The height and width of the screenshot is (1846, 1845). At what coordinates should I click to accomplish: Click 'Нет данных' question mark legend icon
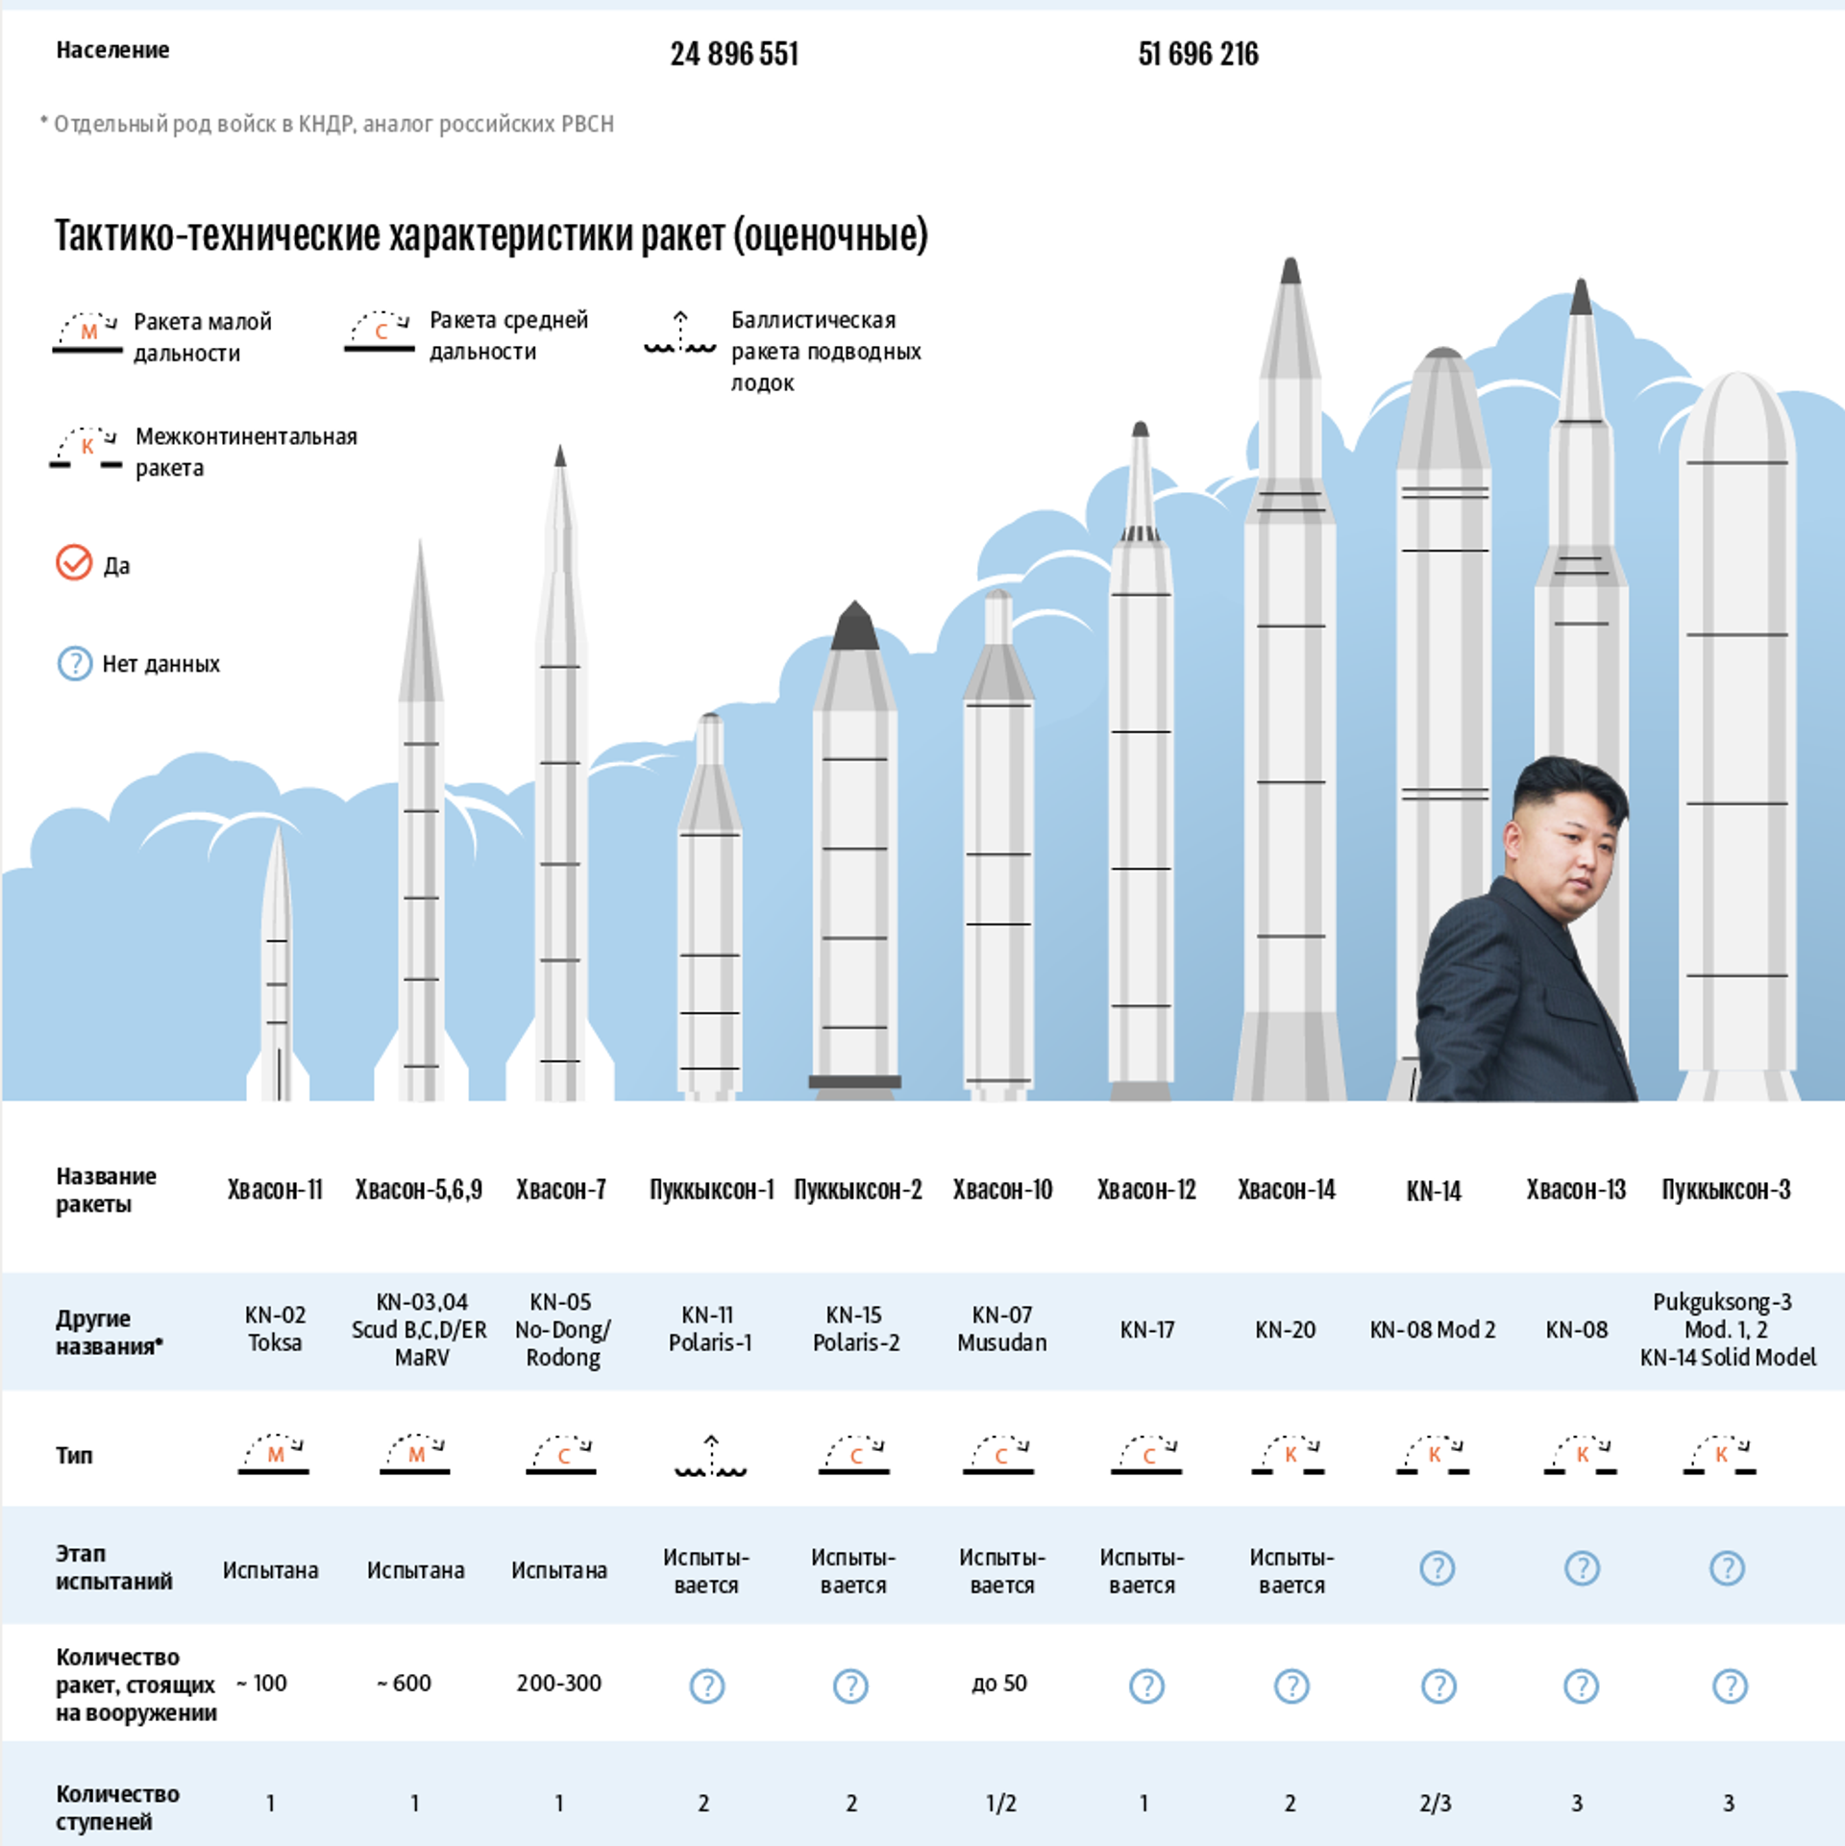pyautogui.click(x=75, y=663)
